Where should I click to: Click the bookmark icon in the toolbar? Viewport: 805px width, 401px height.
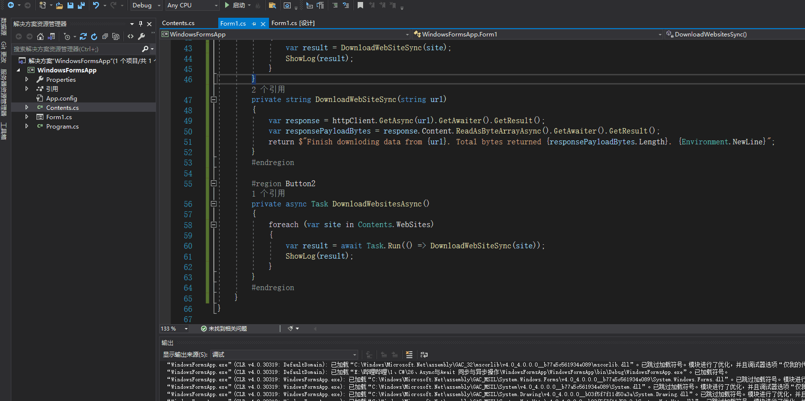coord(360,5)
